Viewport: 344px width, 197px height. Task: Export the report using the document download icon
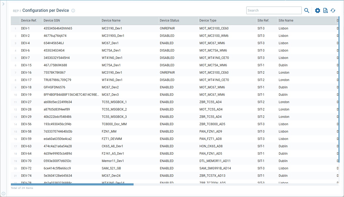click(x=325, y=10)
